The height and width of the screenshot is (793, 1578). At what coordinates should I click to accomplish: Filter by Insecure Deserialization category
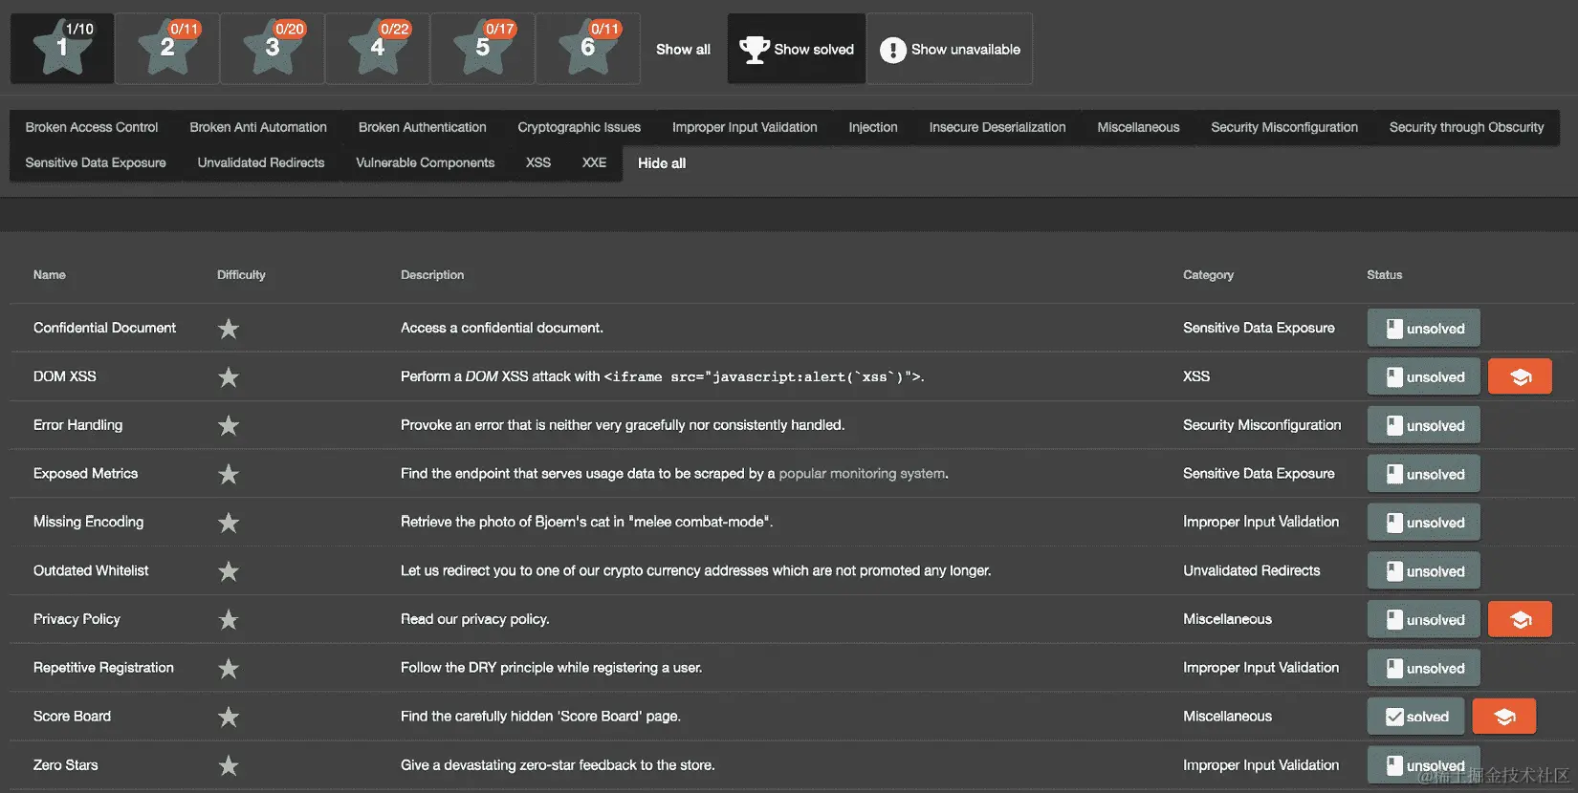click(x=997, y=127)
